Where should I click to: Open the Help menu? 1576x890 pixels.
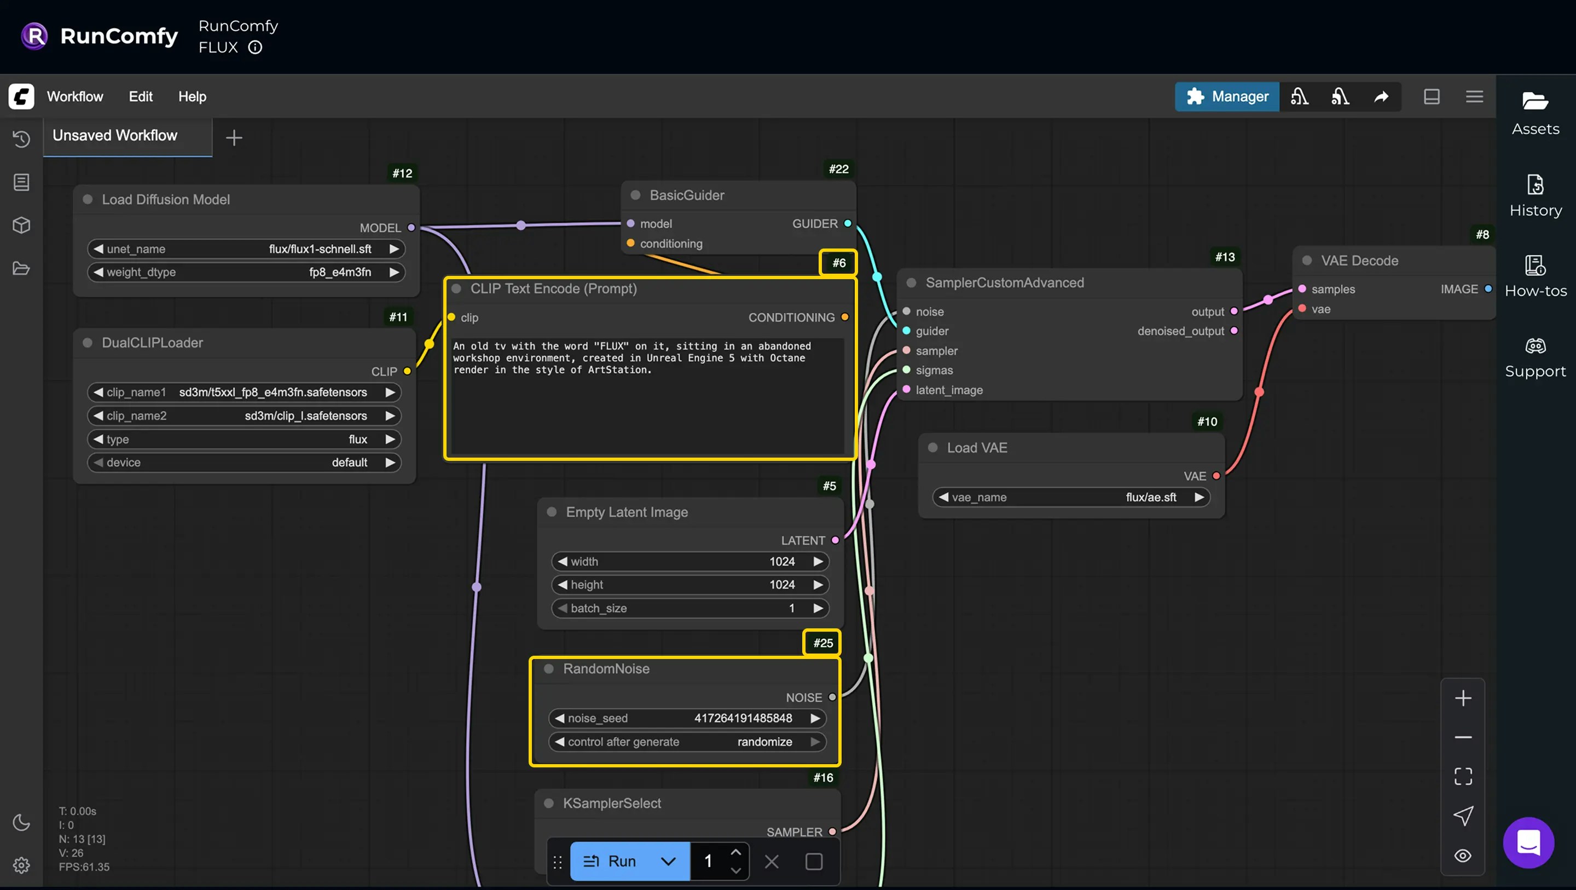tap(192, 96)
